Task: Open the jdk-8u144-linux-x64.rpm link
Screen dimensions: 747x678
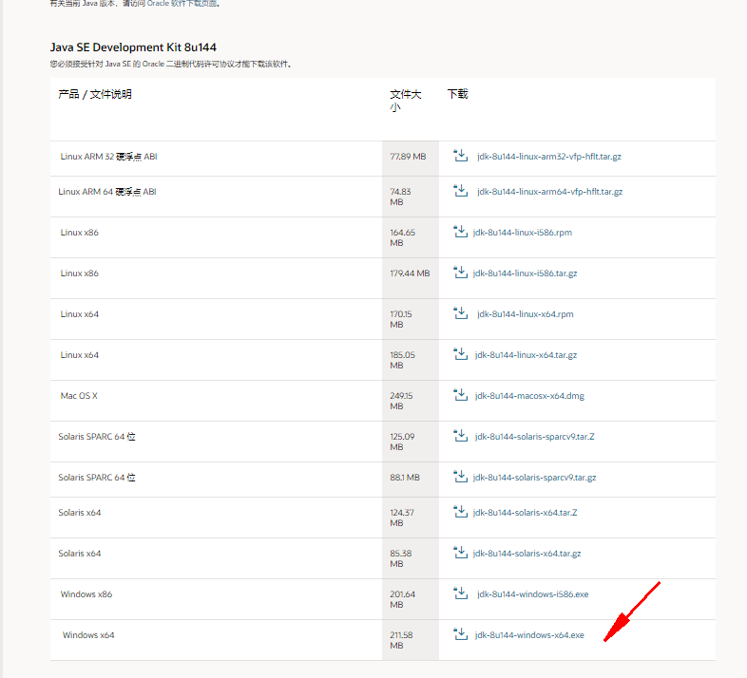Action: tap(526, 314)
